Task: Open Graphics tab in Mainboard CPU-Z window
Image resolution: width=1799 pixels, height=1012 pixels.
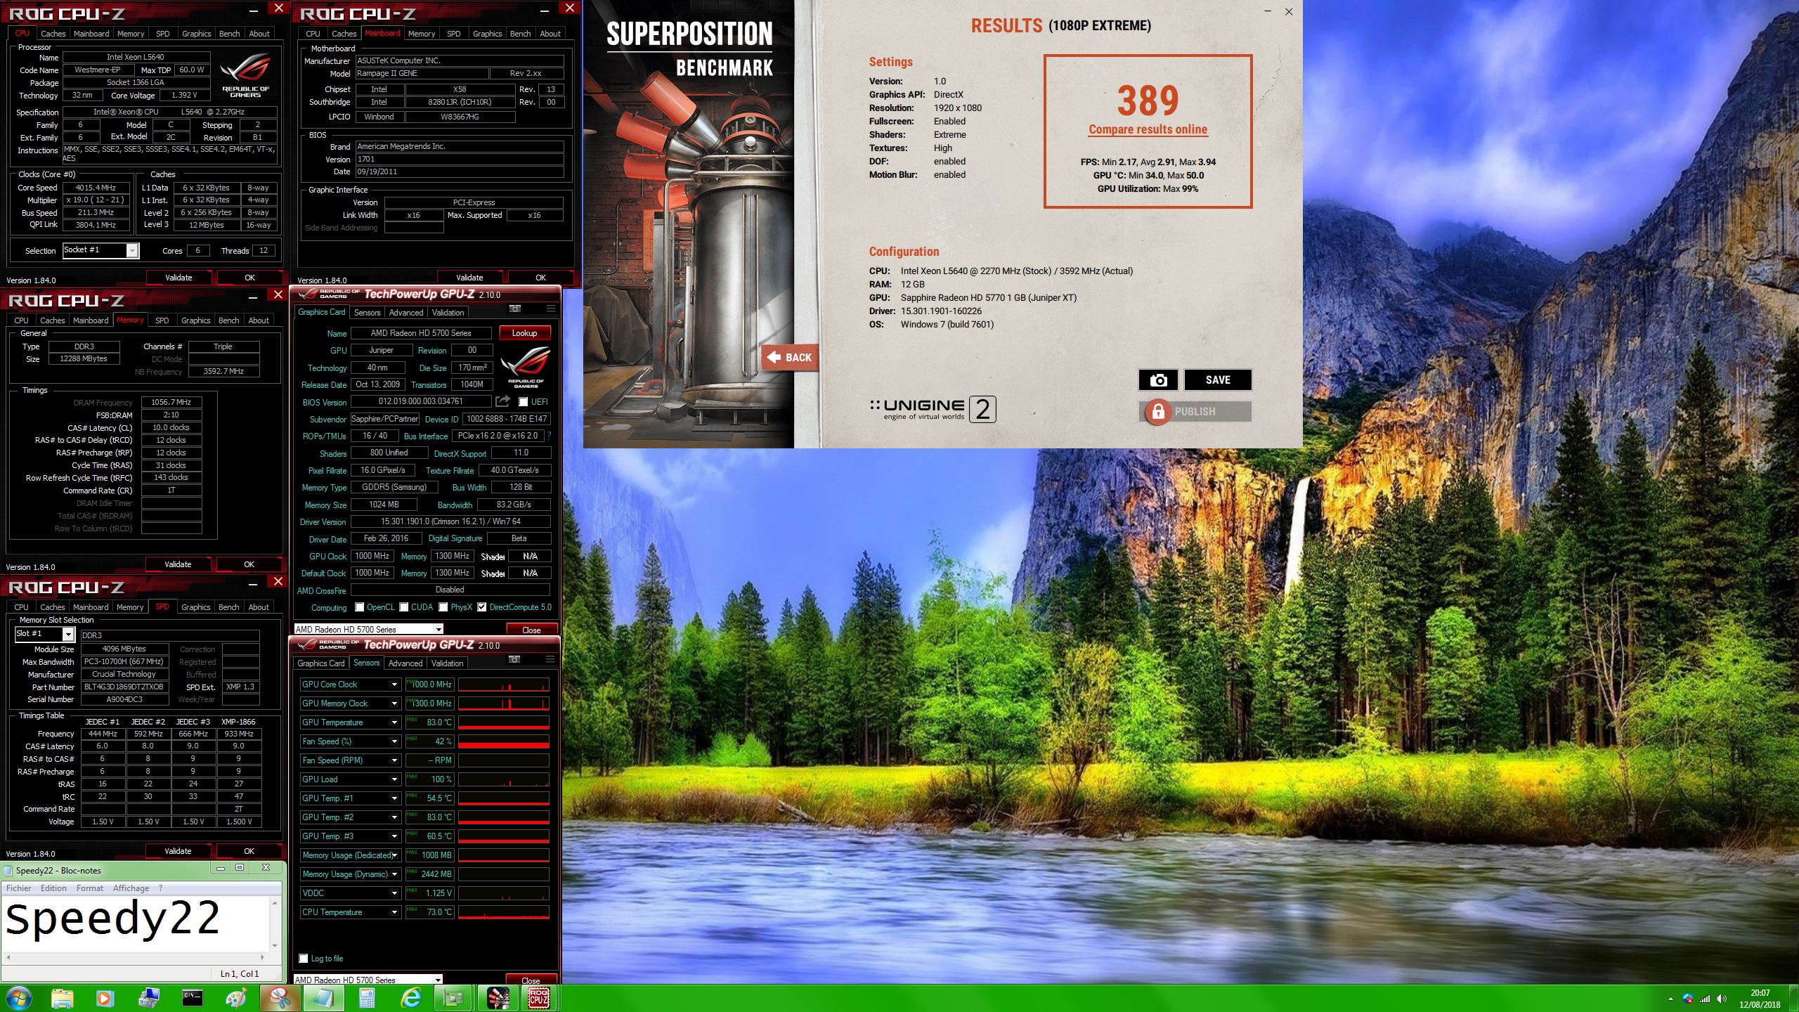Action: click(487, 33)
